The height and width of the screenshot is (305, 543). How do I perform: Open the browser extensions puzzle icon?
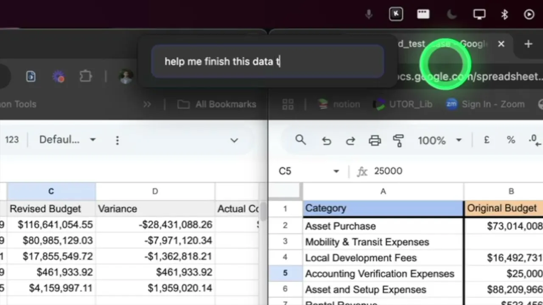tap(86, 76)
